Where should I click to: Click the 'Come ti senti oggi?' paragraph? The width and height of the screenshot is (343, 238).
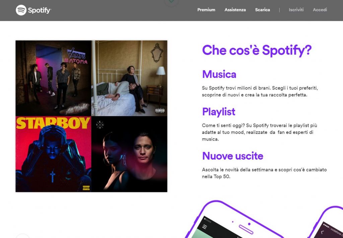click(x=260, y=132)
